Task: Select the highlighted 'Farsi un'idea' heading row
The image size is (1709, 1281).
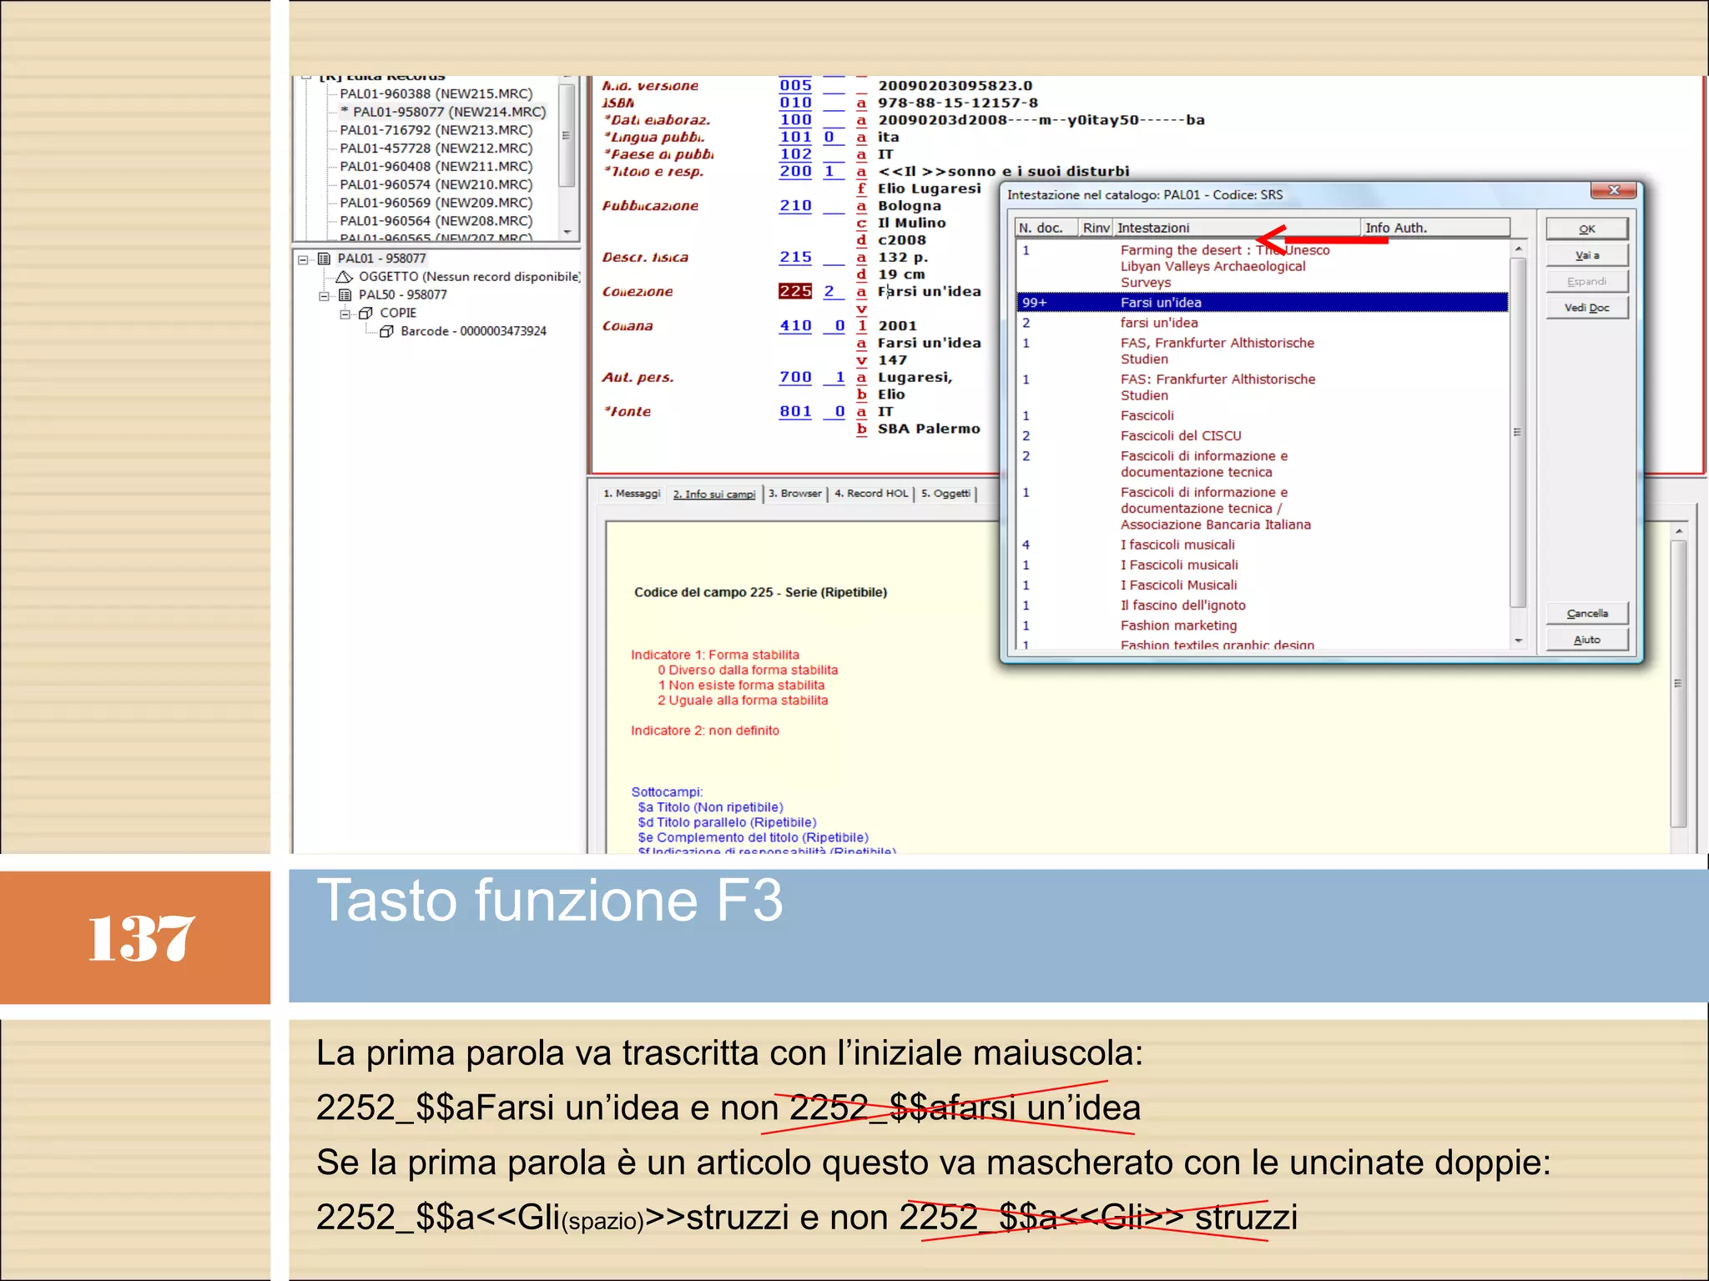Action: pos(1262,303)
